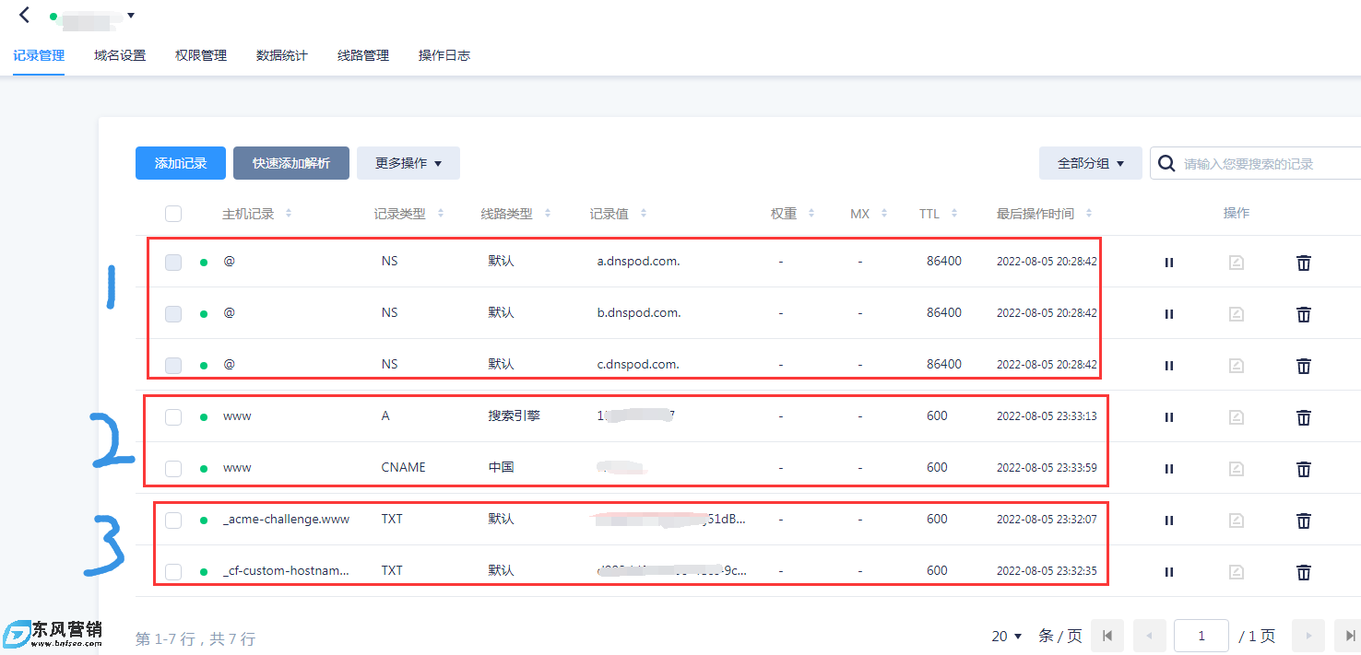Screen dimensions: 1361x655
Task: Open the search magnifier icon
Action: coord(1166,163)
